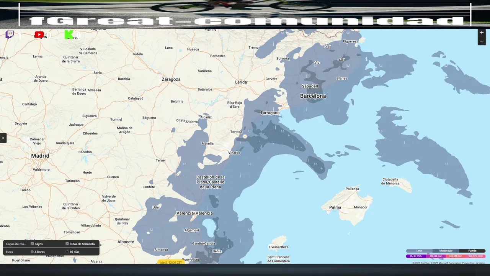The width and height of the screenshot is (490, 276).
Task: Click the Teruel city label
Action: 160,160
